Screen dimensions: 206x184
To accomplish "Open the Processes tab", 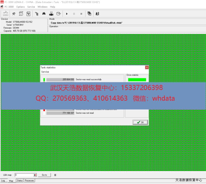I will click(x=29, y=181).
